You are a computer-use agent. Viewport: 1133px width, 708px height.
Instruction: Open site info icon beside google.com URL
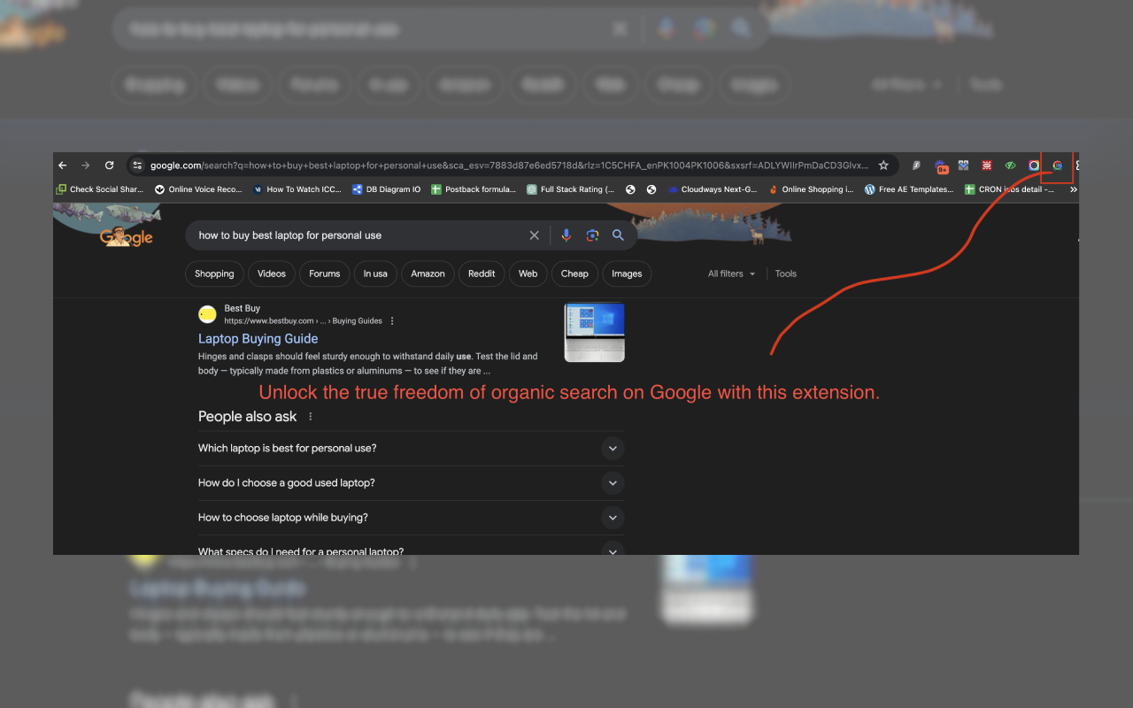click(x=136, y=165)
